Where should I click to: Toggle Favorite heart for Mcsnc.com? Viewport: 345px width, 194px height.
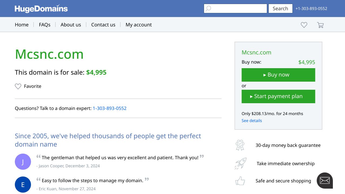tap(18, 86)
